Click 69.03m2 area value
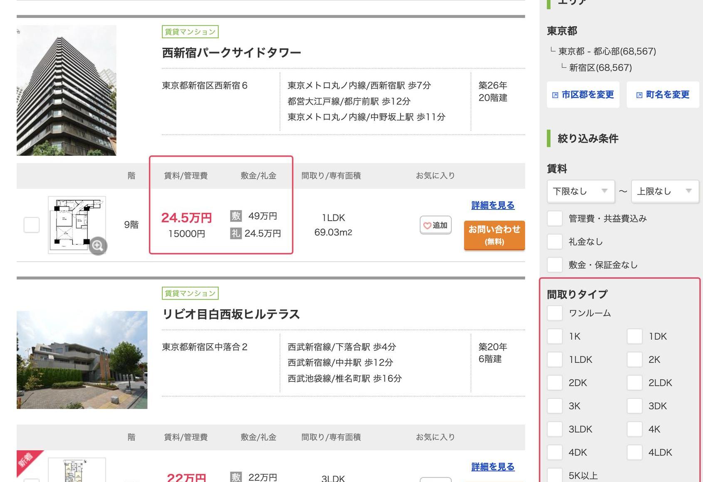Image resolution: width=703 pixels, height=482 pixels. [x=333, y=232]
